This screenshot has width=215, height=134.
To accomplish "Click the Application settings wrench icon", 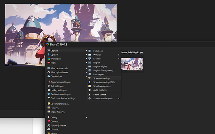I will [49, 82].
